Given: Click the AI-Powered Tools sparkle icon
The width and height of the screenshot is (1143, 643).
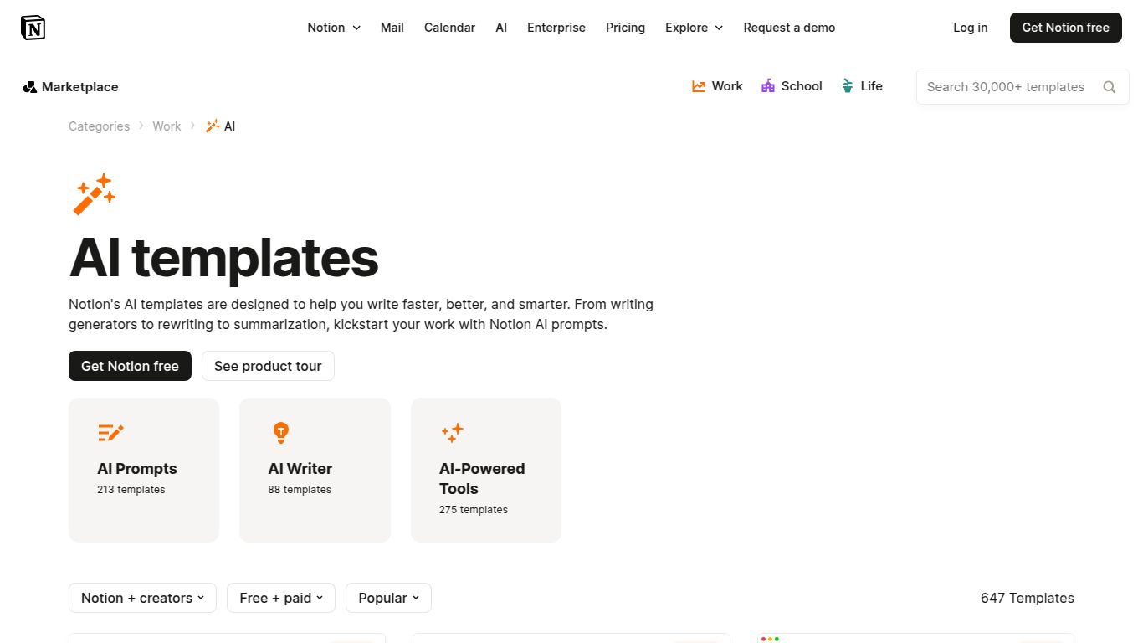Looking at the screenshot, I should (452, 432).
